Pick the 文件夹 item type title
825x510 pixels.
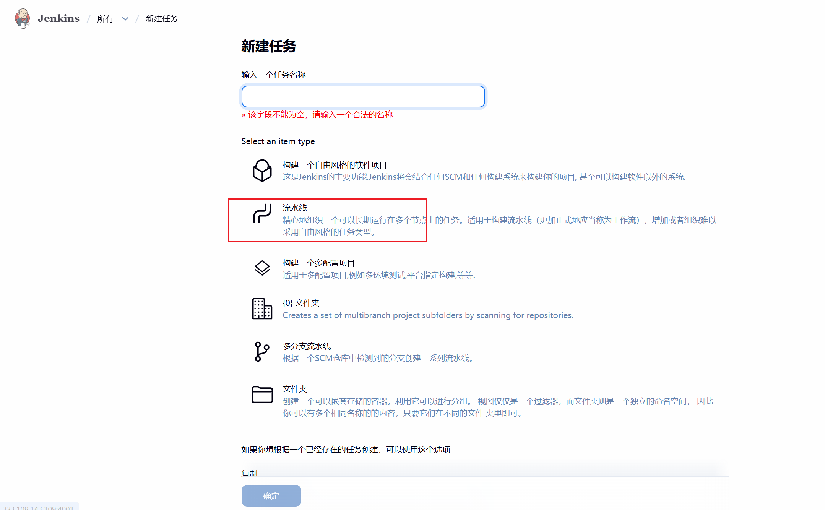point(295,389)
